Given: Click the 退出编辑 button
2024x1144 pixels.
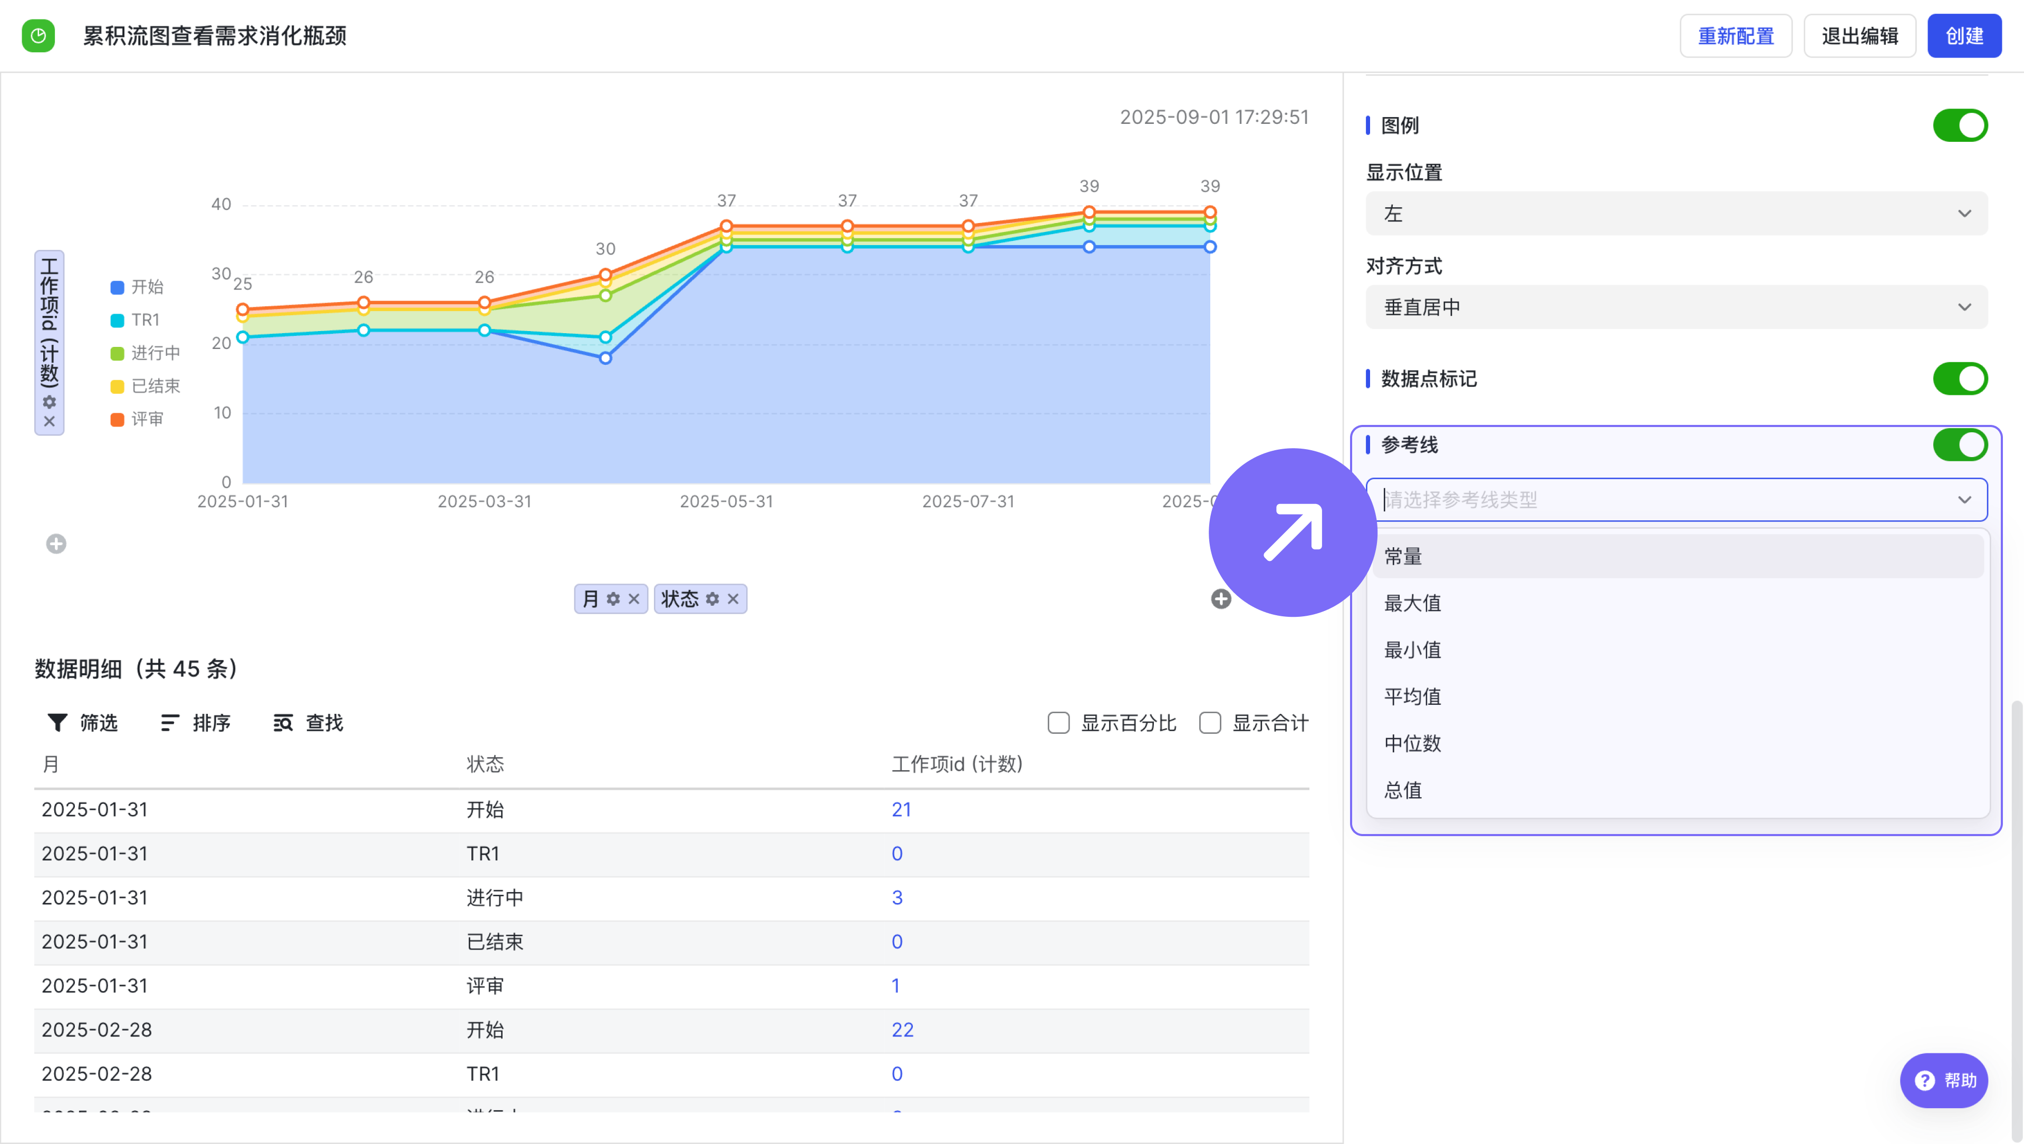Looking at the screenshot, I should (x=1859, y=35).
